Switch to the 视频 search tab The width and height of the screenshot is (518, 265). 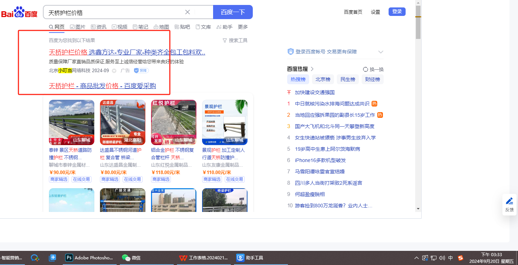point(119,27)
